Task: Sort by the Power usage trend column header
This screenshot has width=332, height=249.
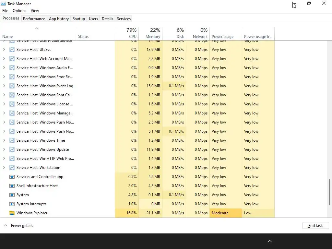Action: [x=258, y=34]
